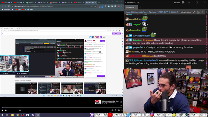Click the Chatterino chat scrollbar
This screenshot has width=208, height=117.
(x=207, y=42)
